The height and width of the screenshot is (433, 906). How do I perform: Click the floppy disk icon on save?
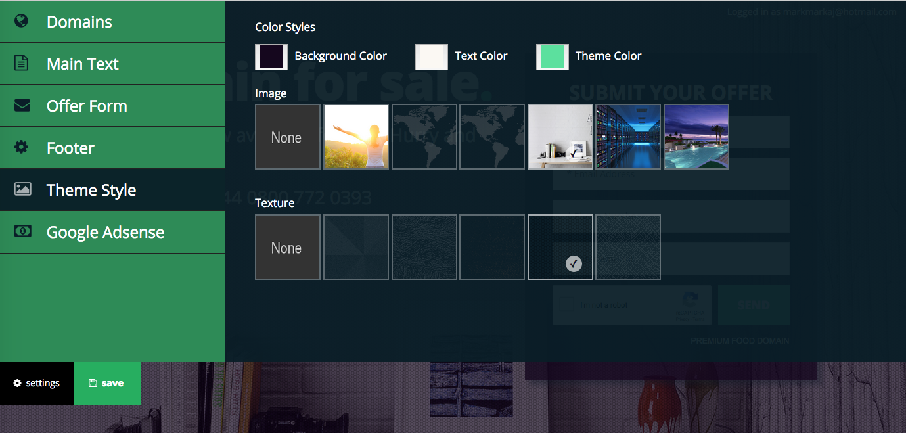pyautogui.click(x=93, y=383)
